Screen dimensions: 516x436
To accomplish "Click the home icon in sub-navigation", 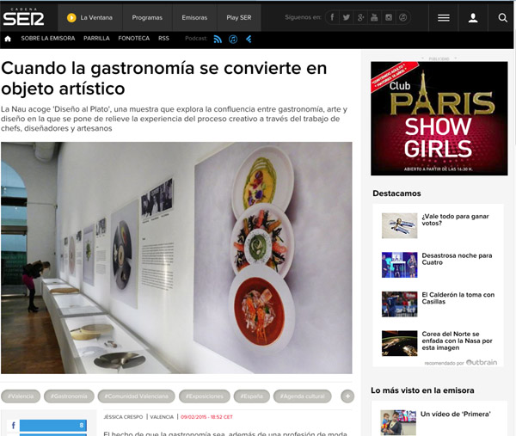I will 9,39.
